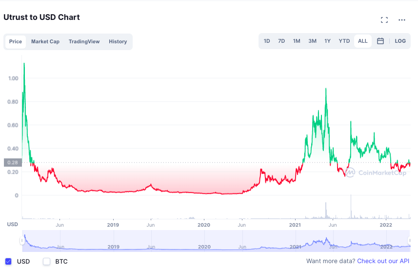Click 2020 in the range navigator preview

(204, 247)
